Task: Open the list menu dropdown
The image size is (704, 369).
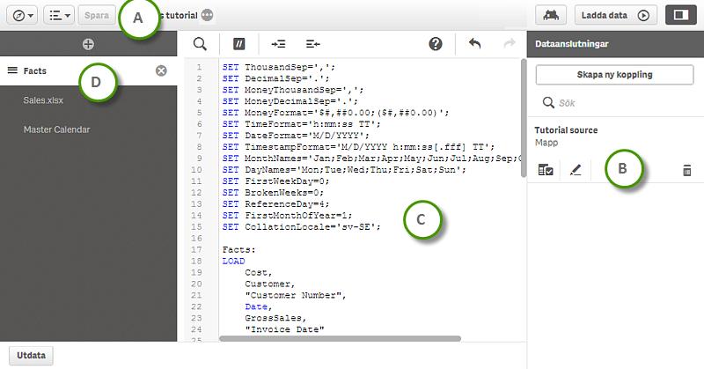Action: 59,16
